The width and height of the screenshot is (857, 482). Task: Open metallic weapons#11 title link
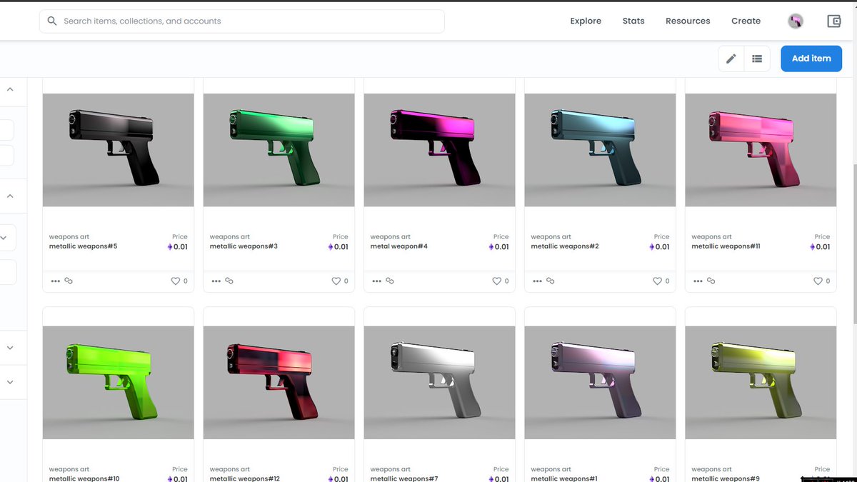[x=726, y=246]
